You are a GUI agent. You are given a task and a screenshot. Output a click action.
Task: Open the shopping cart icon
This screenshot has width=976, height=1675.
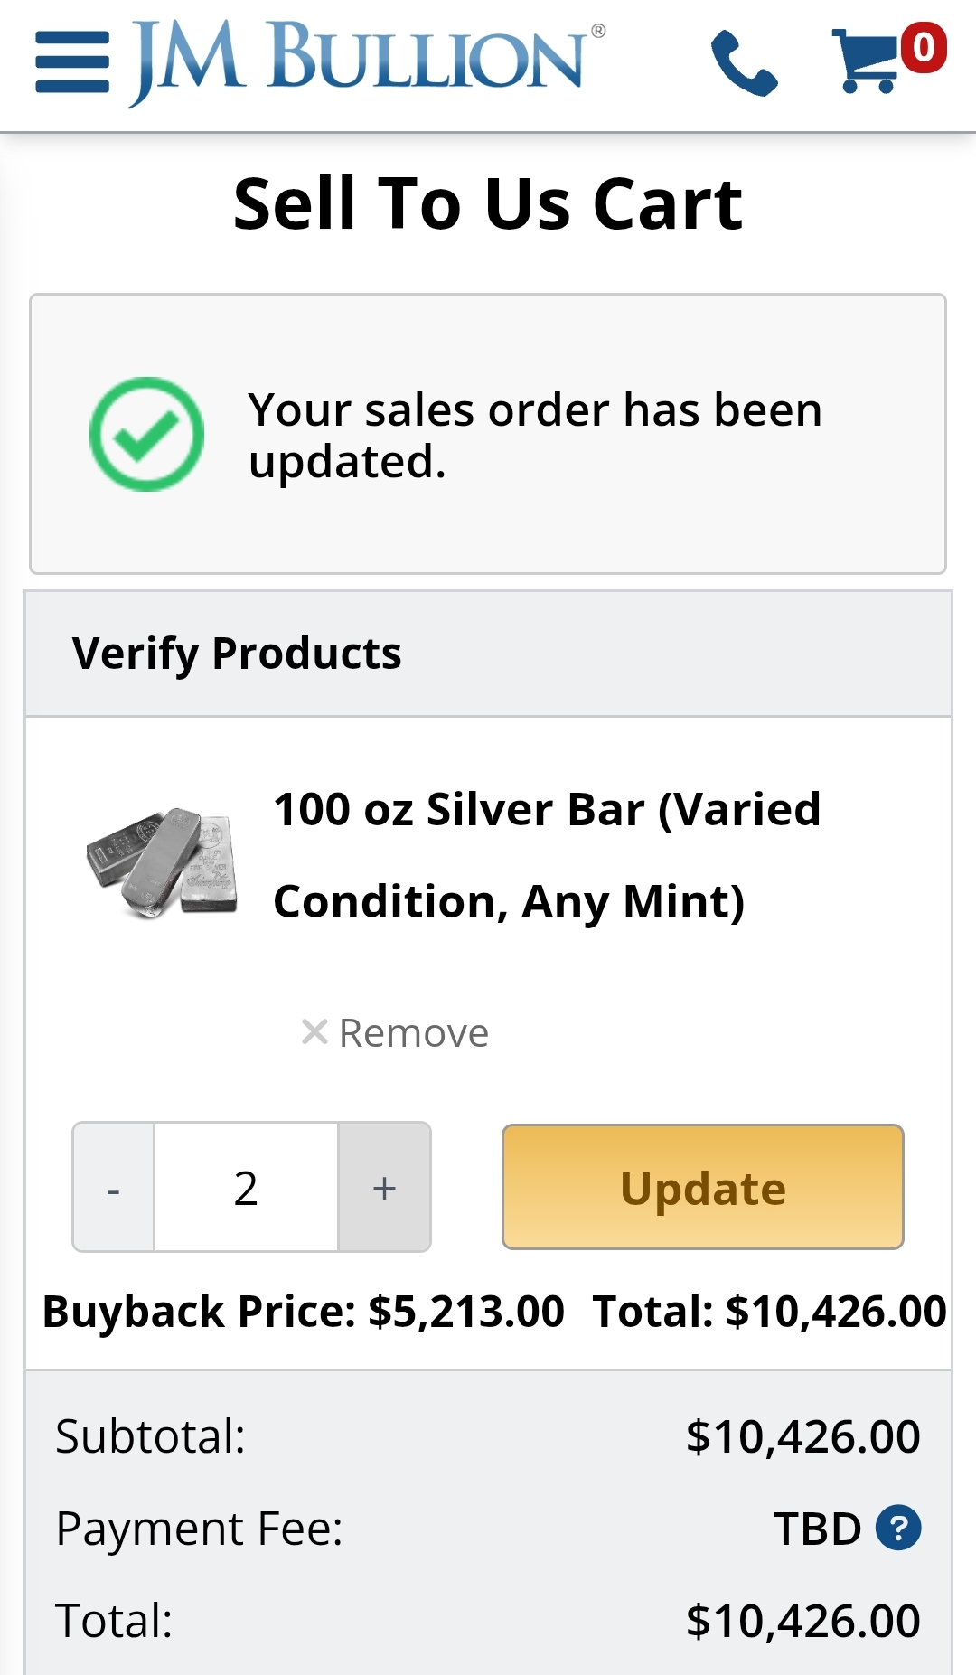click(x=865, y=61)
